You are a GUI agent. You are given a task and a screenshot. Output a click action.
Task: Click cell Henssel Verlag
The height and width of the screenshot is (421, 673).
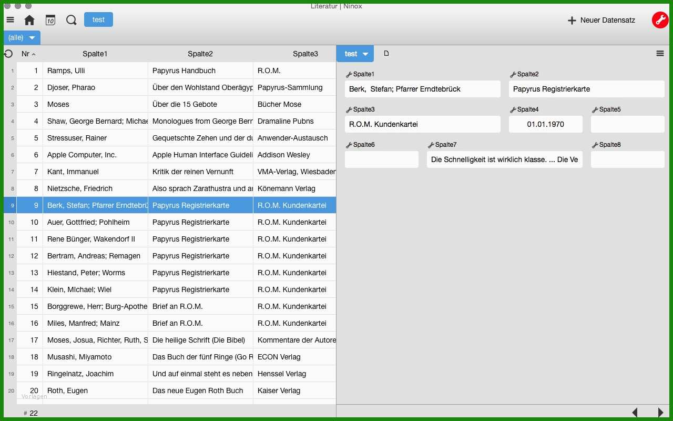(294, 374)
